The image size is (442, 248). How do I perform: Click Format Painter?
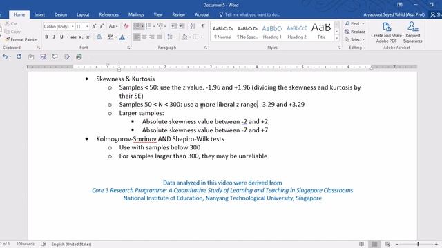coord(21,39)
